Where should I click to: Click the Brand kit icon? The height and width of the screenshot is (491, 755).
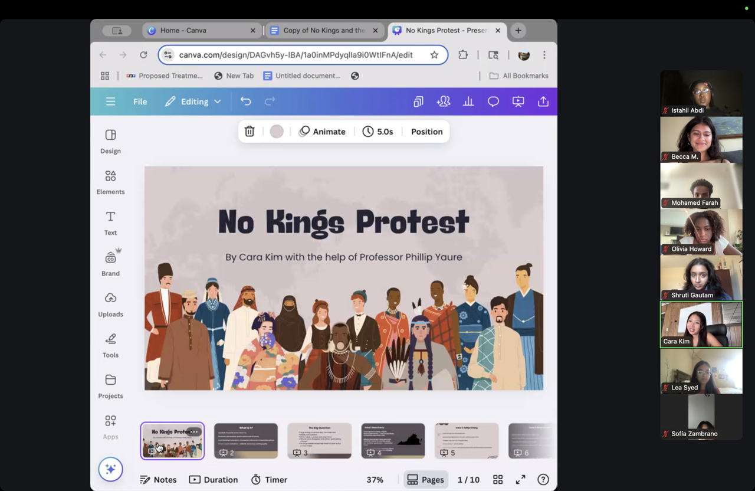[110, 263]
